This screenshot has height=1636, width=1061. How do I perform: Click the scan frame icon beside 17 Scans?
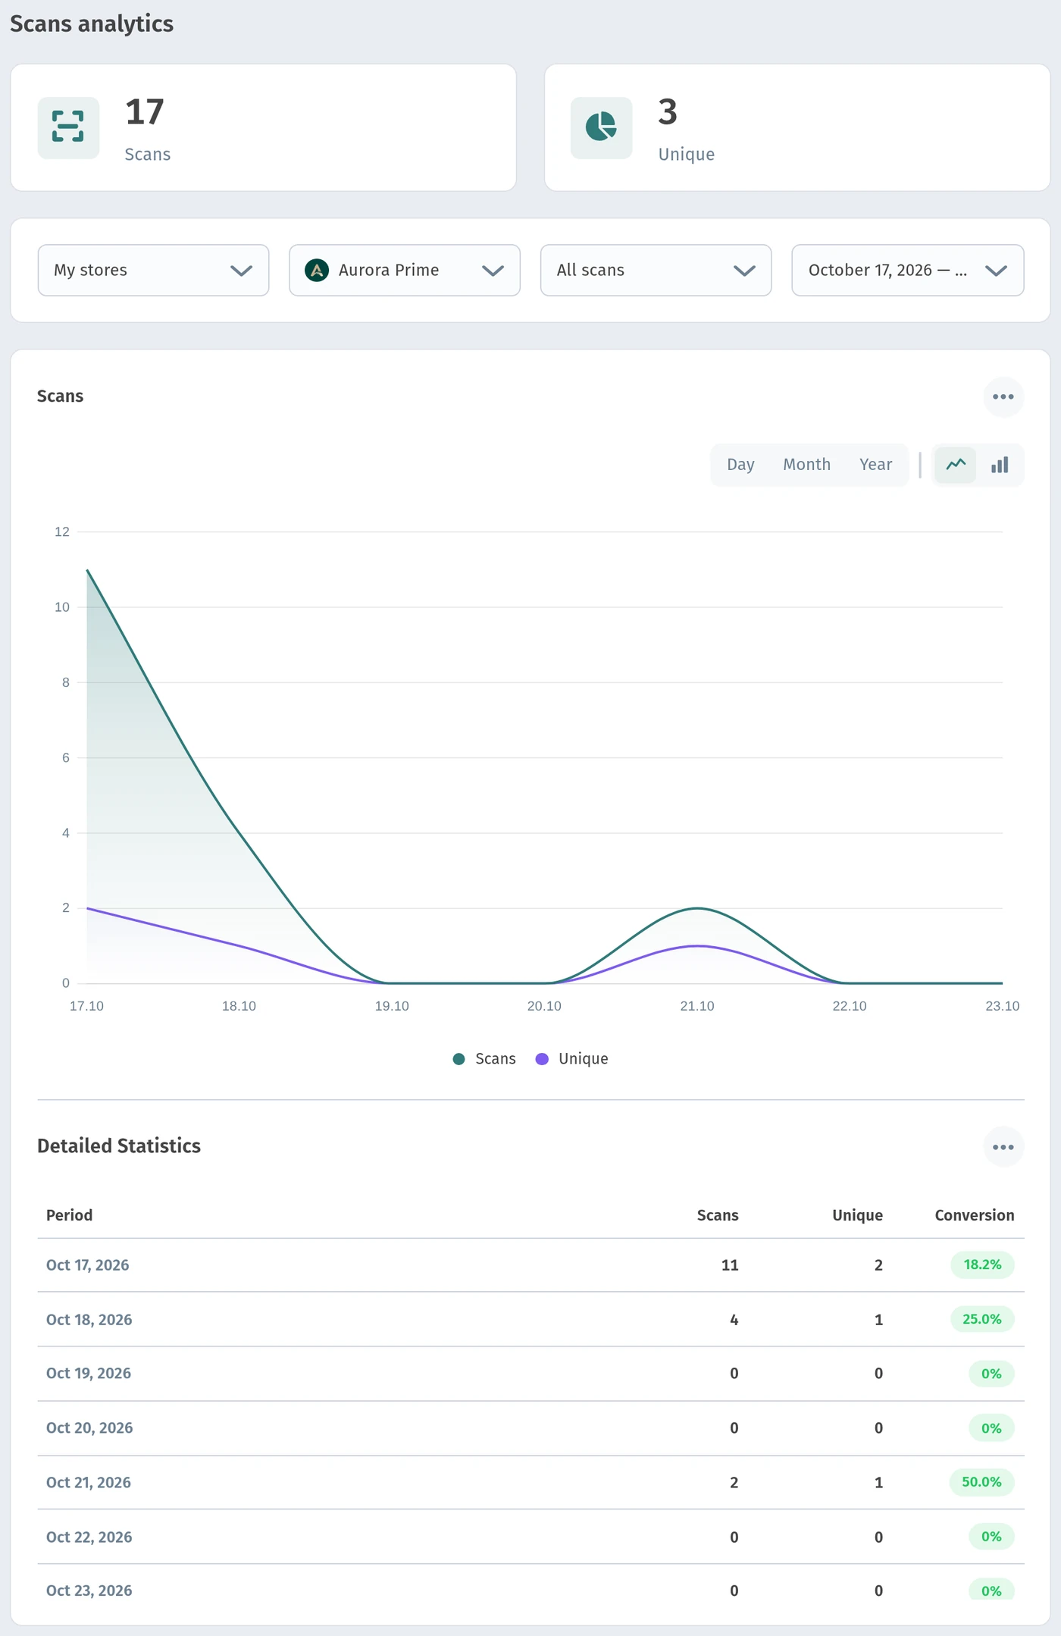tap(68, 127)
